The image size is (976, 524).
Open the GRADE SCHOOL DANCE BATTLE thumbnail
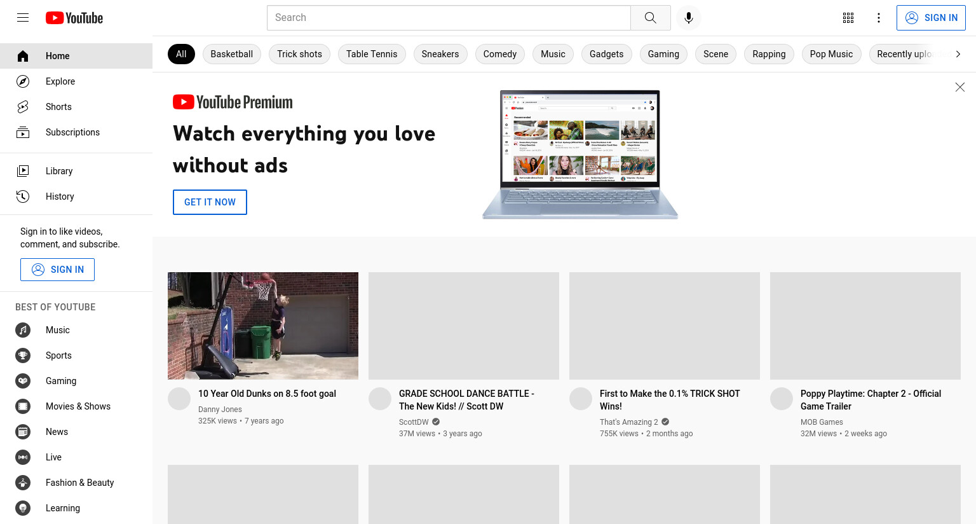(x=464, y=326)
